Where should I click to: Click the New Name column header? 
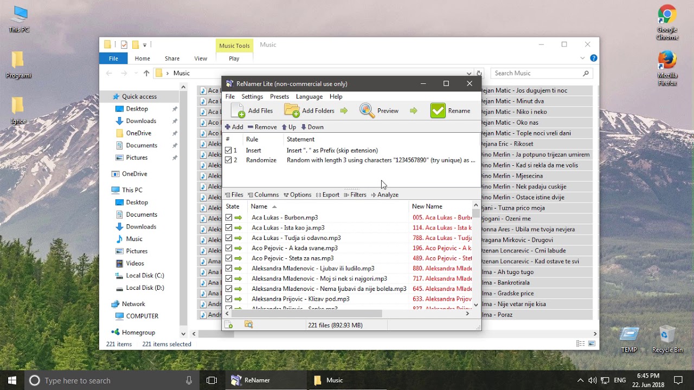(441, 206)
